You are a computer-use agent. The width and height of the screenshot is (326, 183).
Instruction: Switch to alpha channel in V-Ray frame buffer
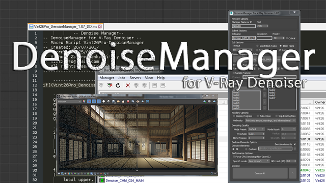103,101
